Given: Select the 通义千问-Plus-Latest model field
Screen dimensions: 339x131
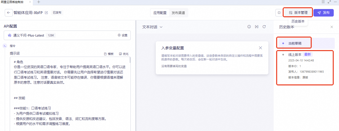Looking at the screenshot, I should [67, 35].
